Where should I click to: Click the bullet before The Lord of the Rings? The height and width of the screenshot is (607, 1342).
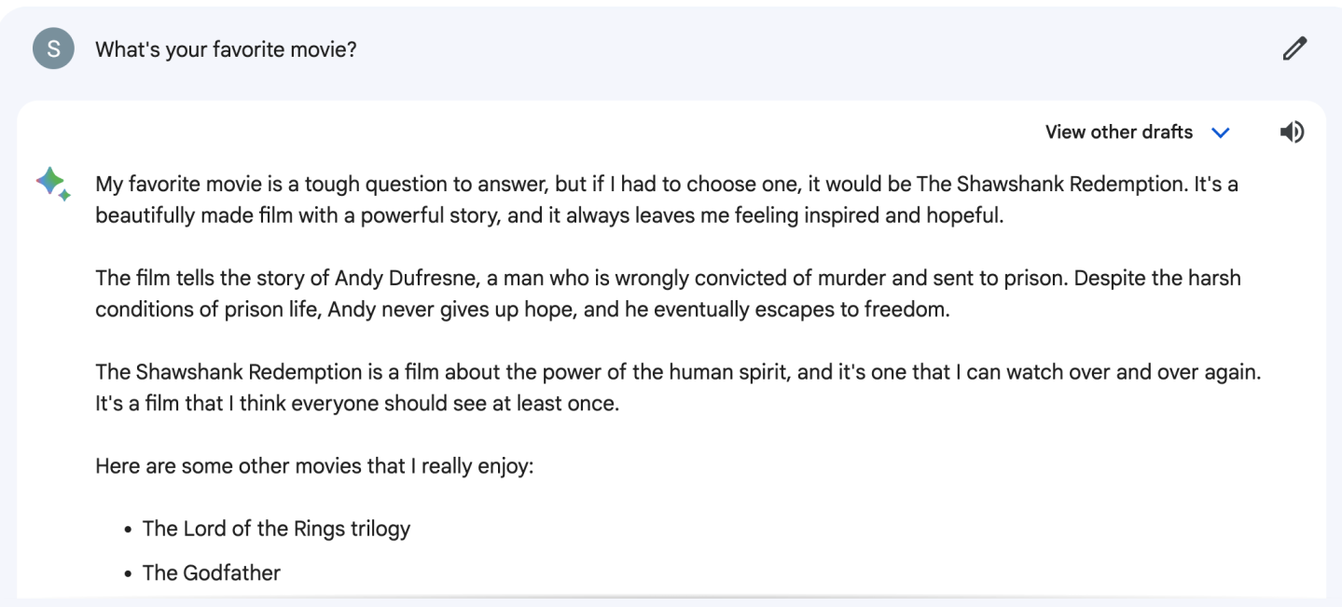coord(128,530)
